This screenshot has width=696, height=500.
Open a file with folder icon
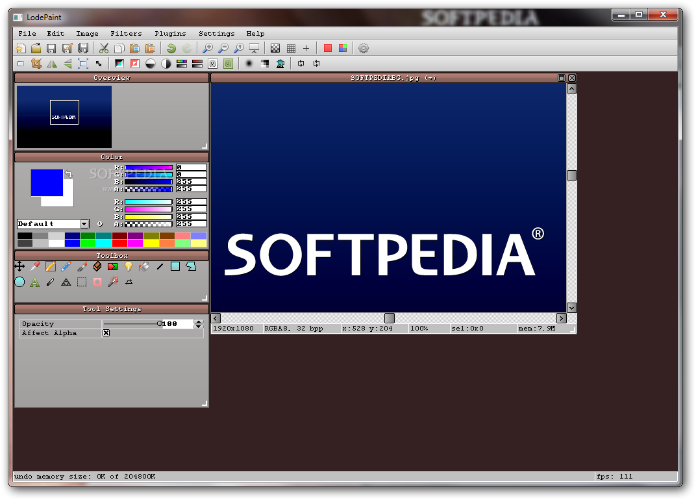(x=36, y=48)
